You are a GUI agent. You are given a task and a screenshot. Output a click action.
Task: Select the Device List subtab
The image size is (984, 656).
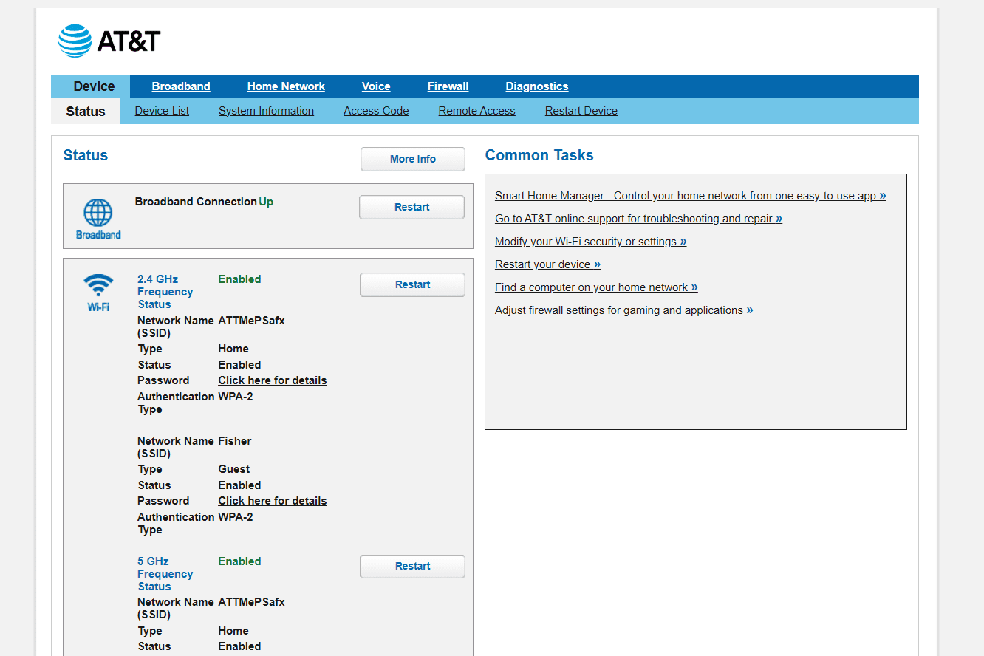(162, 111)
